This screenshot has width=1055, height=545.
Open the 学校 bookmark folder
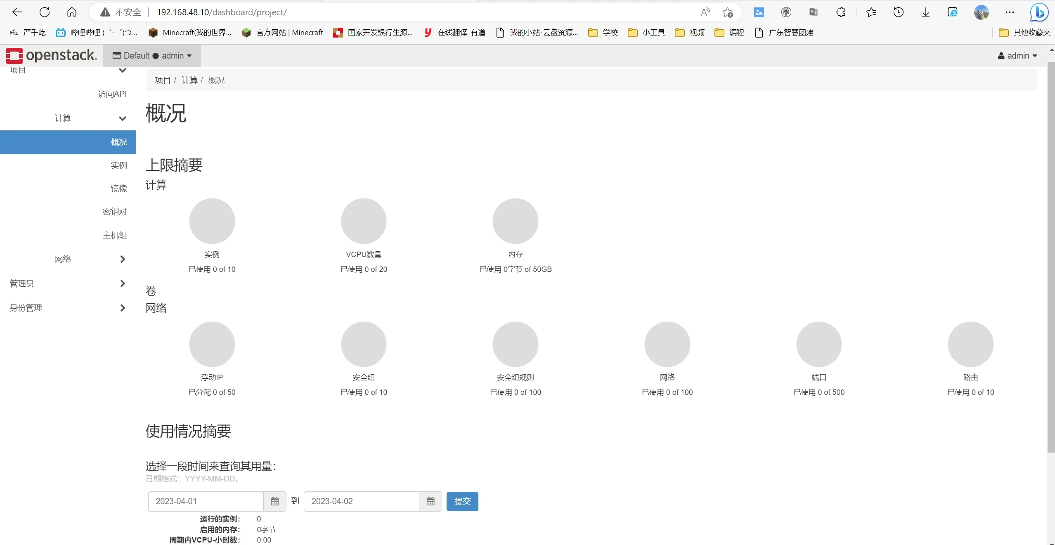603,33
